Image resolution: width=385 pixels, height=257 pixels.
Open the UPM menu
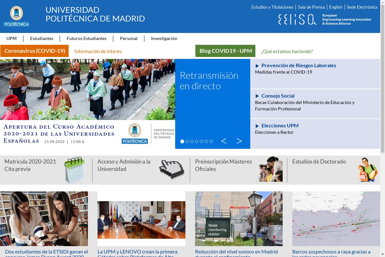(x=12, y=38)
